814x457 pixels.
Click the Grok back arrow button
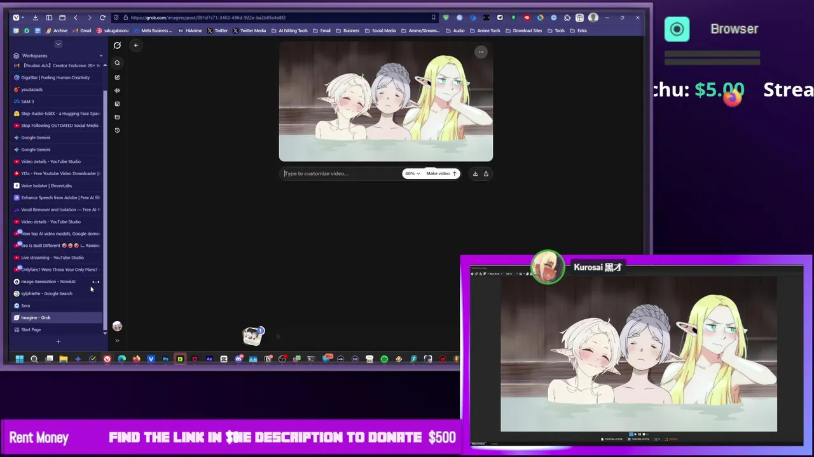(x=135, y=45)
